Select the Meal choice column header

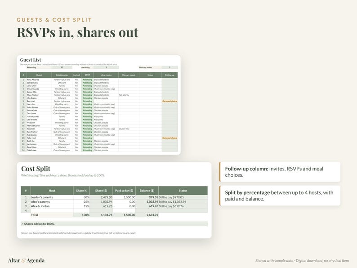tap(106, 75)
